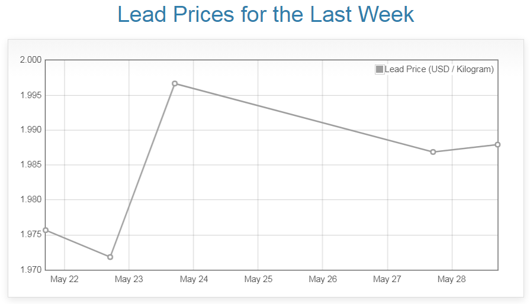This screenshot has height=304, width=530.
Task: Click the gray legend color swatch
Action: pos(380,70)
